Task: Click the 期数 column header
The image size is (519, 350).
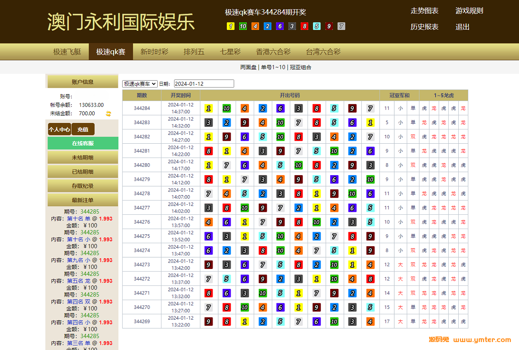Action: 142,95
